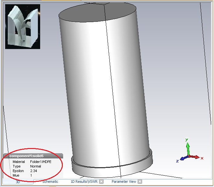Click the Folder1/HDPE material value
Viewport: 214px width, 187px height.
click(41, 162)
